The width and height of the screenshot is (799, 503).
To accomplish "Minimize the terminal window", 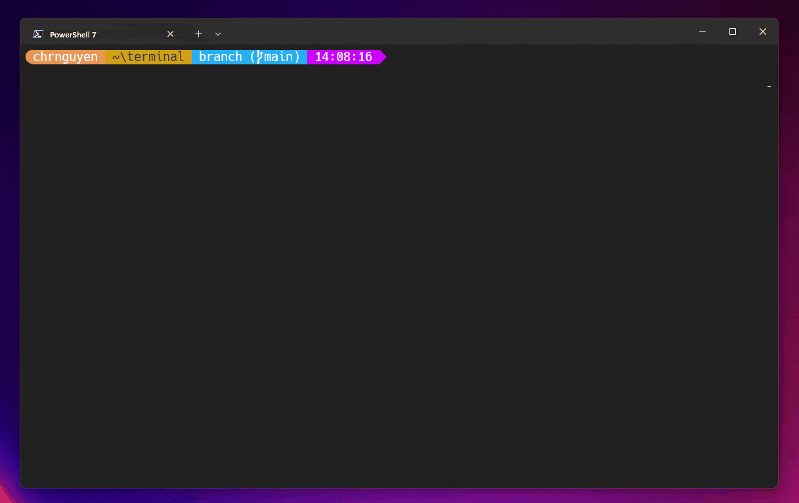I will point(702,32).
